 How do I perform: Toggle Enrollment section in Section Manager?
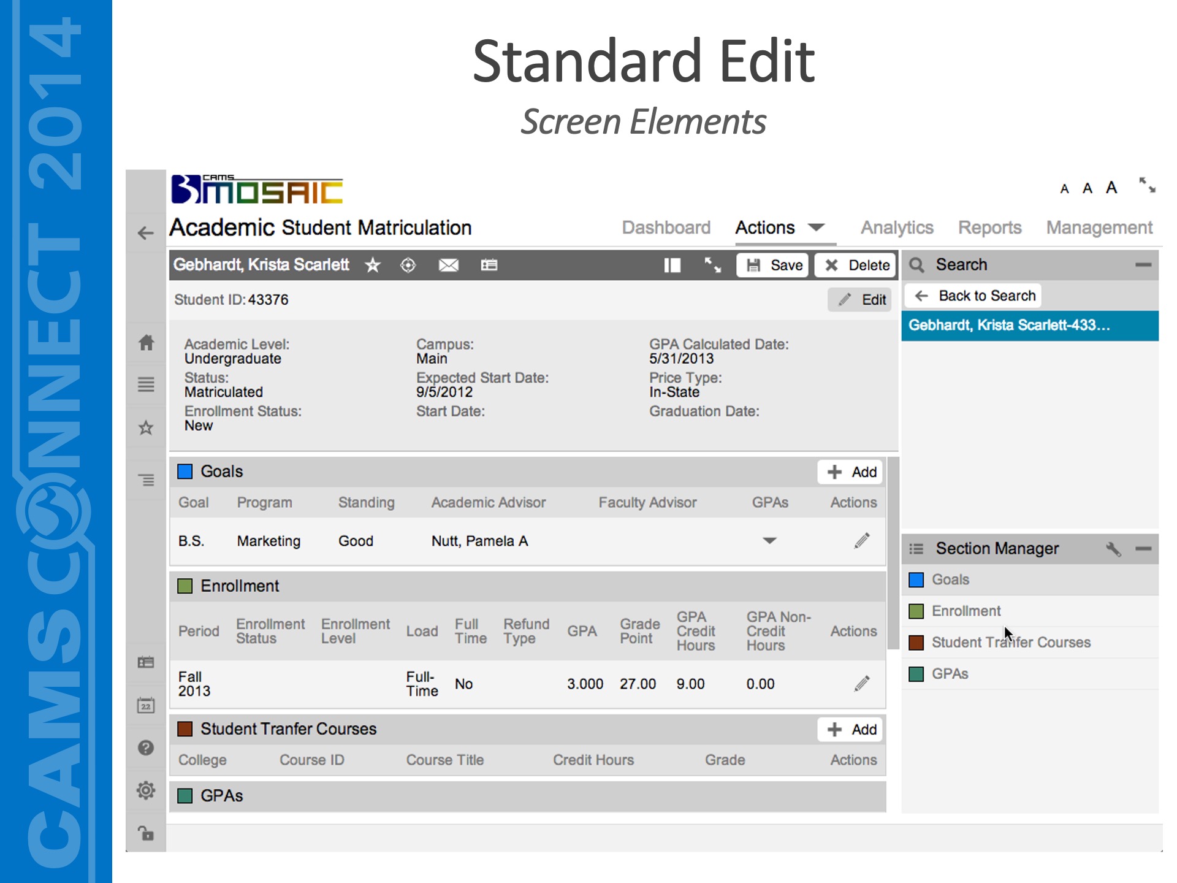(x=966, y=611)
